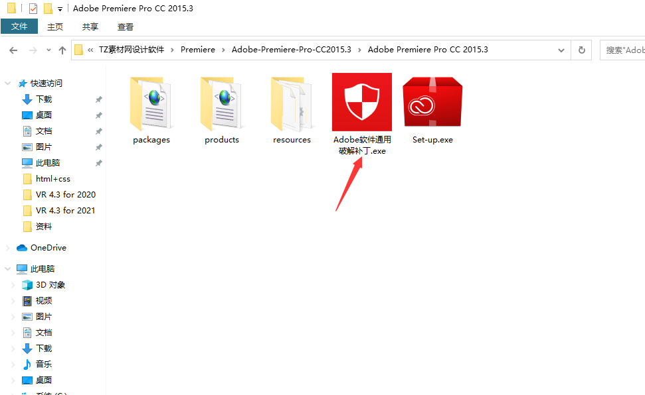Select the products folder
The image size is (645, 395).
point(222,110)
